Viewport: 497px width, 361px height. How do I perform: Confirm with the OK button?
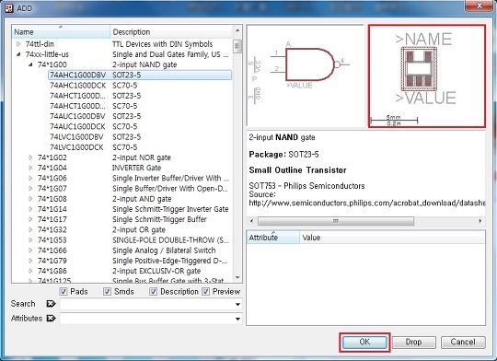(x=364, y=342)
